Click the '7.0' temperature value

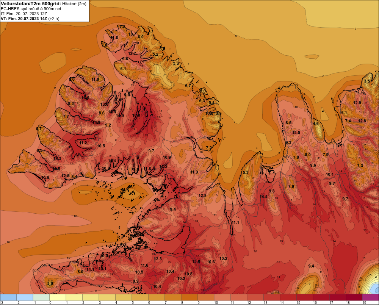104,45
